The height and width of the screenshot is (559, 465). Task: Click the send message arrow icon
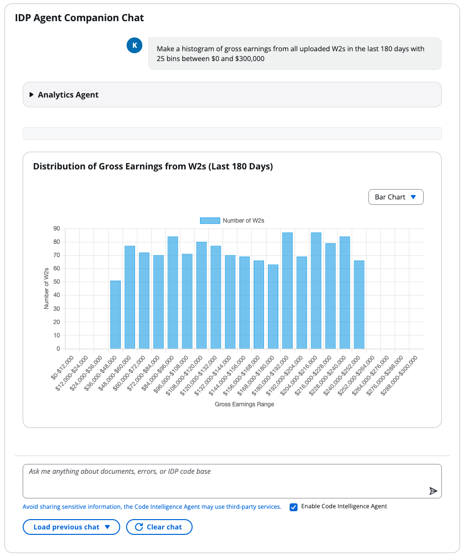pyautogui.click(x=433, y=491)
